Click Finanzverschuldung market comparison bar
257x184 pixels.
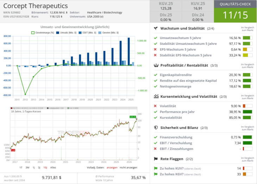pyautogui.click(x=247, y=137)
